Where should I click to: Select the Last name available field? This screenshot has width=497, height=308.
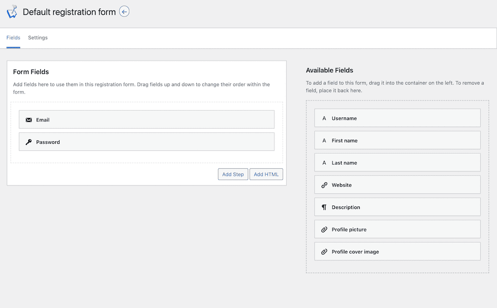coord(398,162)
